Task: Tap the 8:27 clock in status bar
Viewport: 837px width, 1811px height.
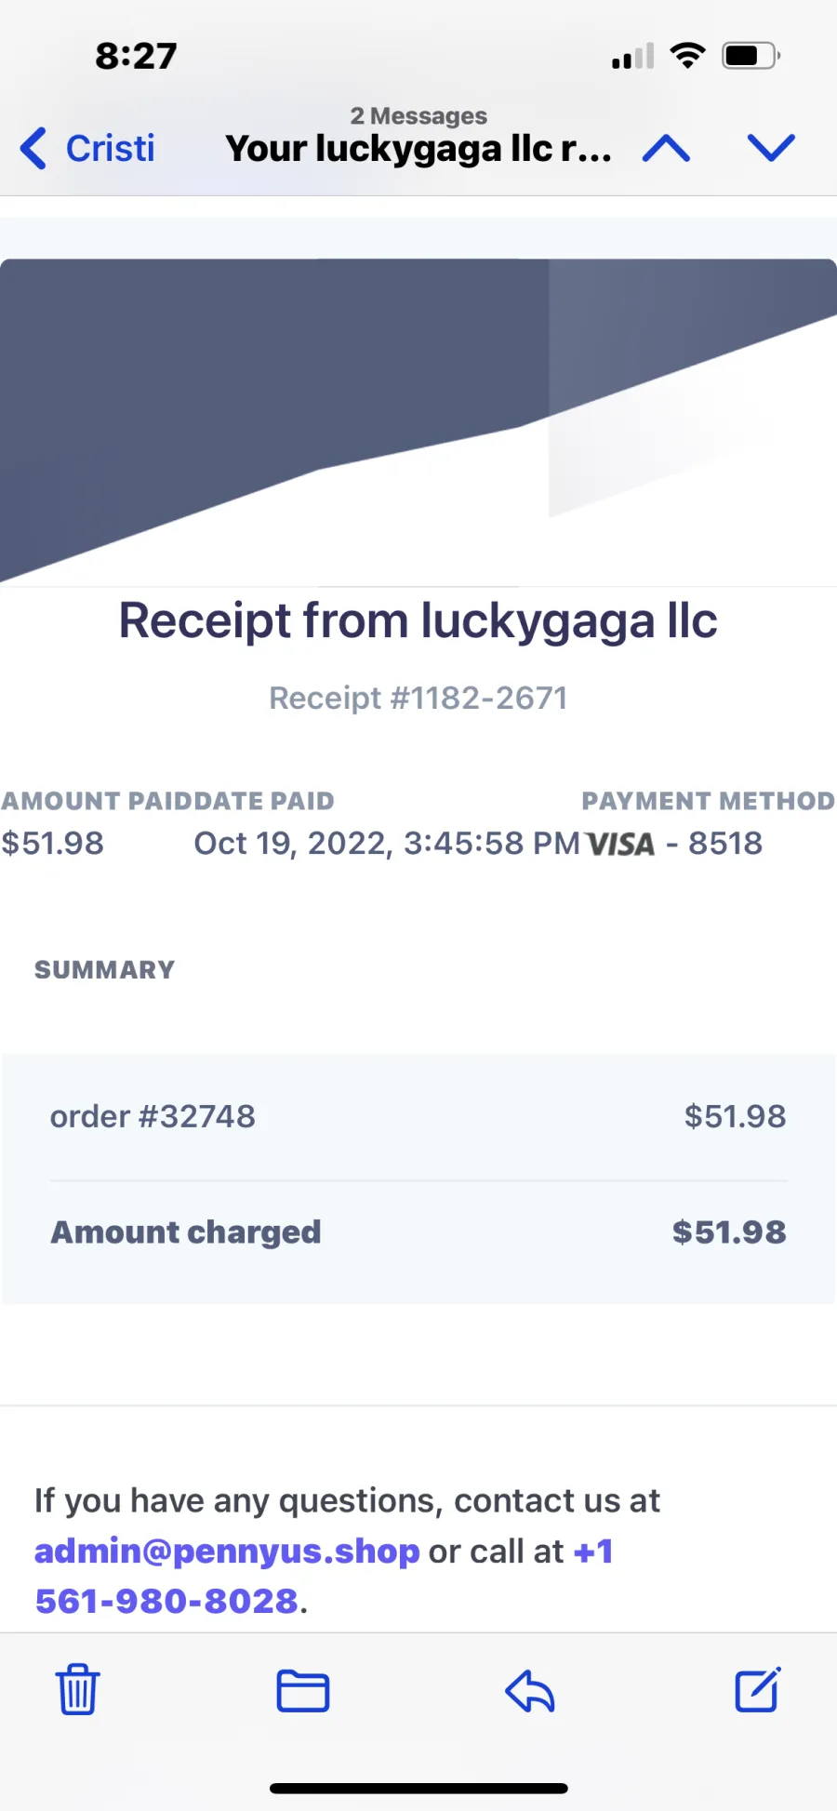Action: coord(136,57)
